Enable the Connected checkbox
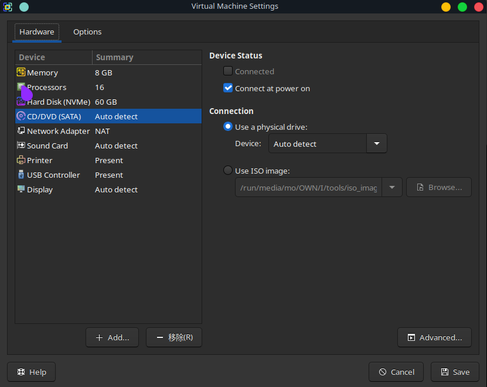Viewport: 487px width, 387px height. [x=227, y=71]
